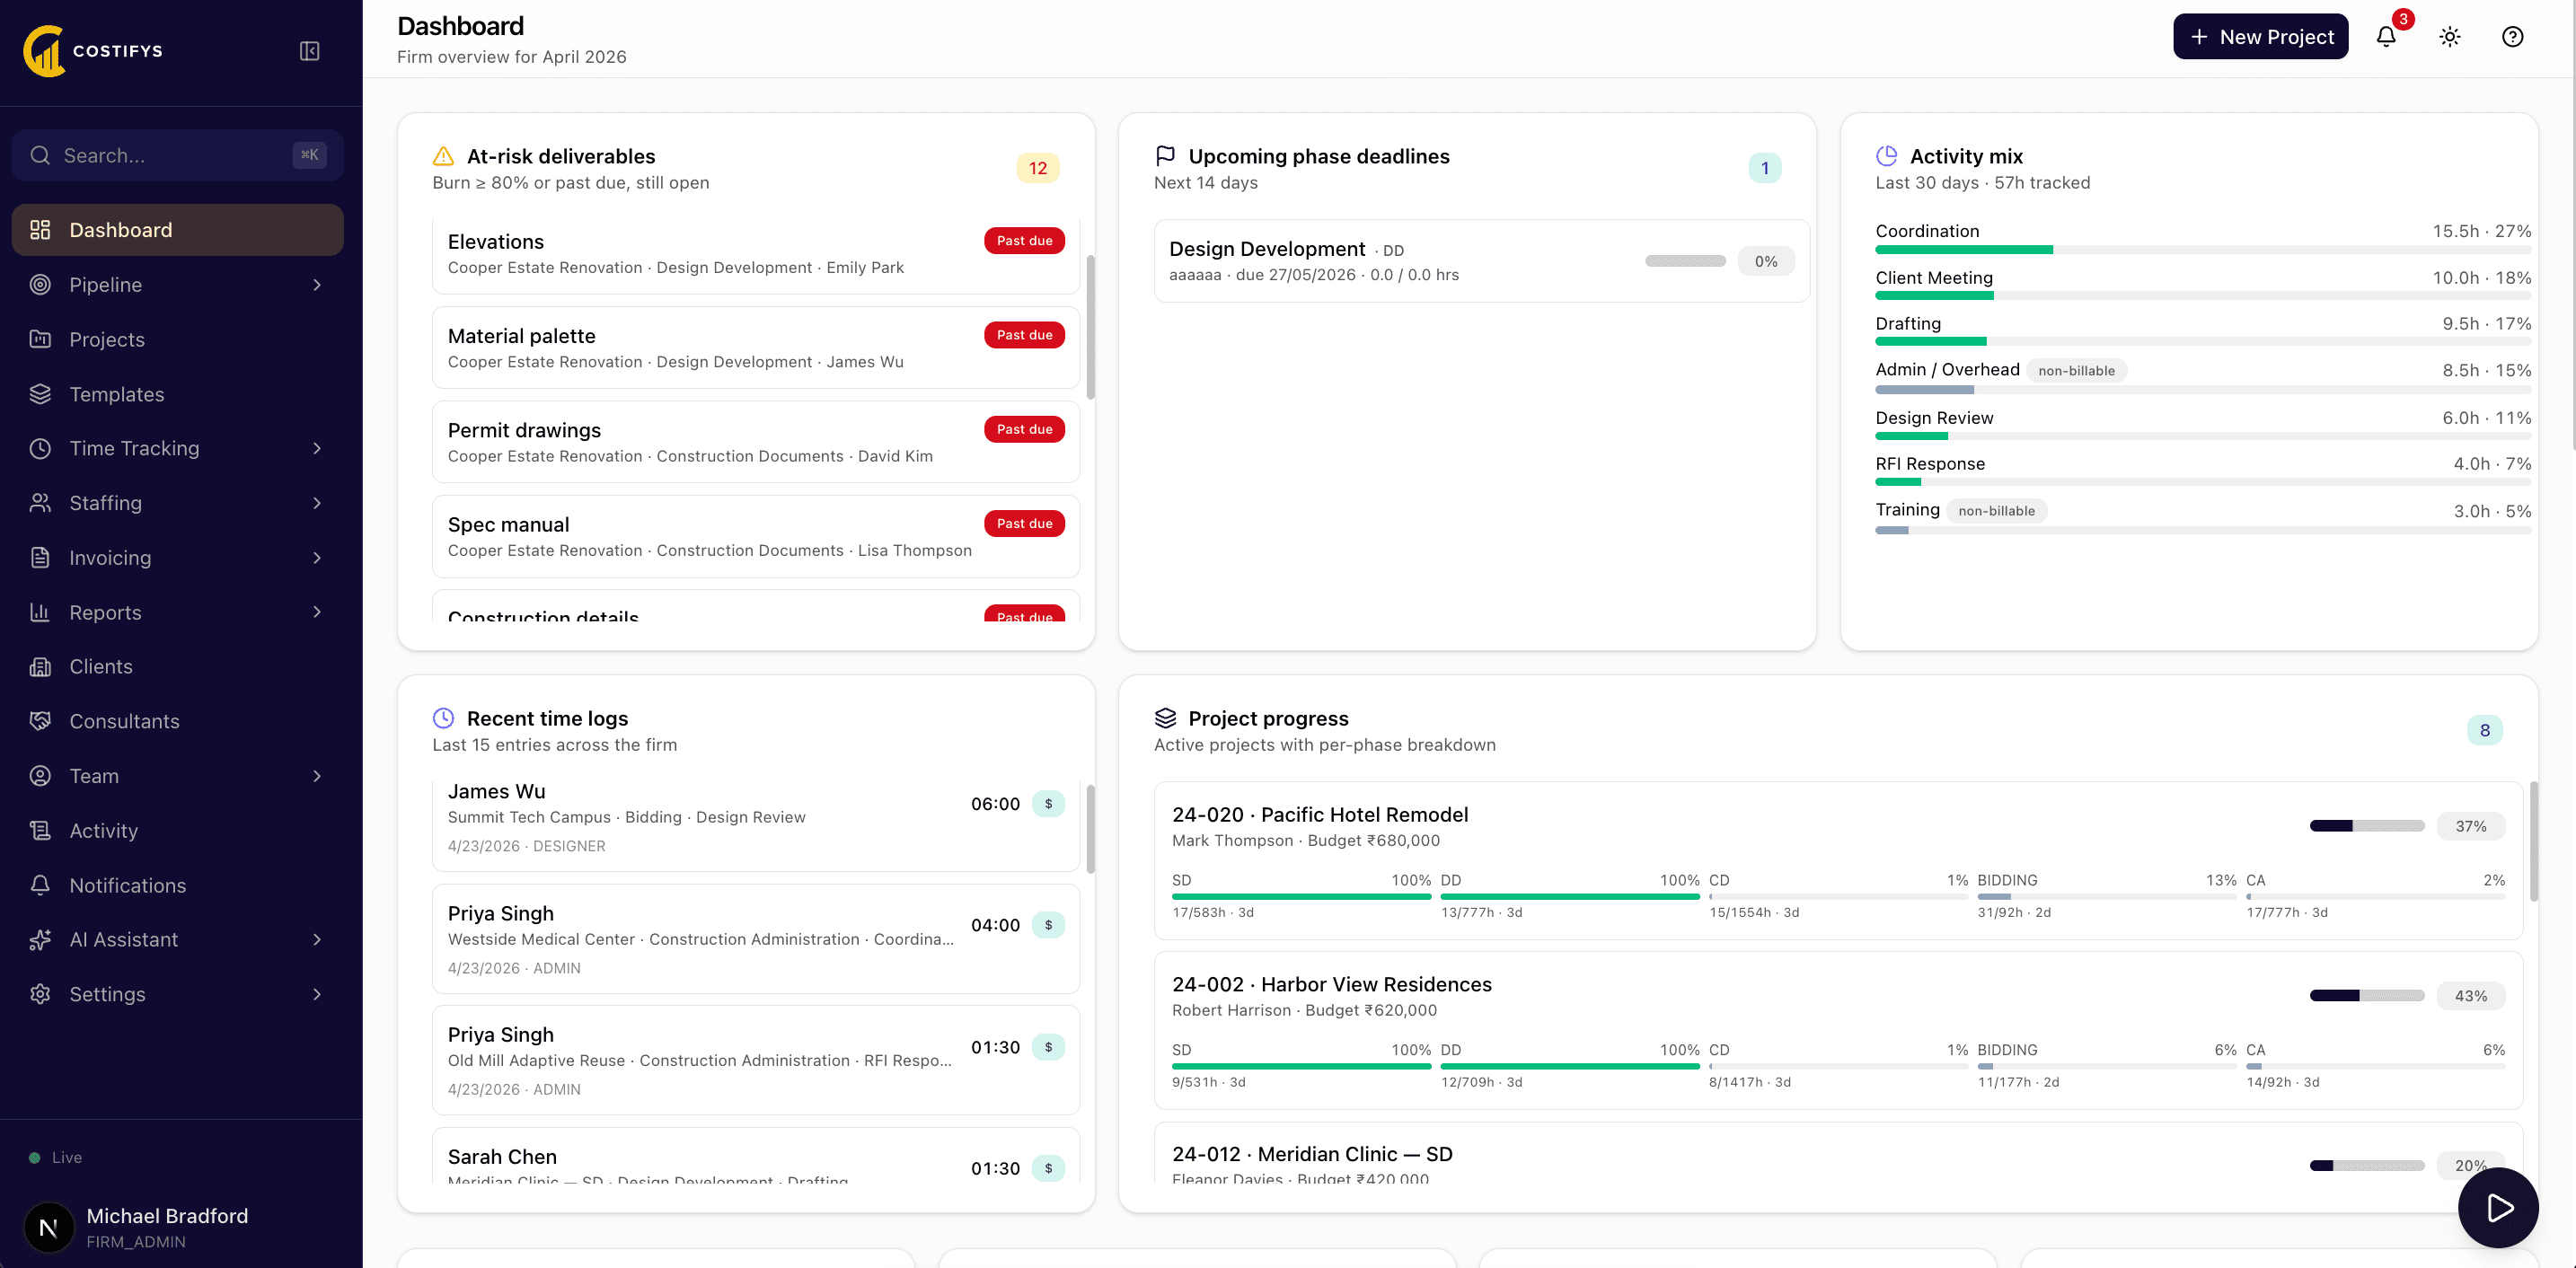Click non-billable tag on Admin / Overhead

pos(2076,371)
